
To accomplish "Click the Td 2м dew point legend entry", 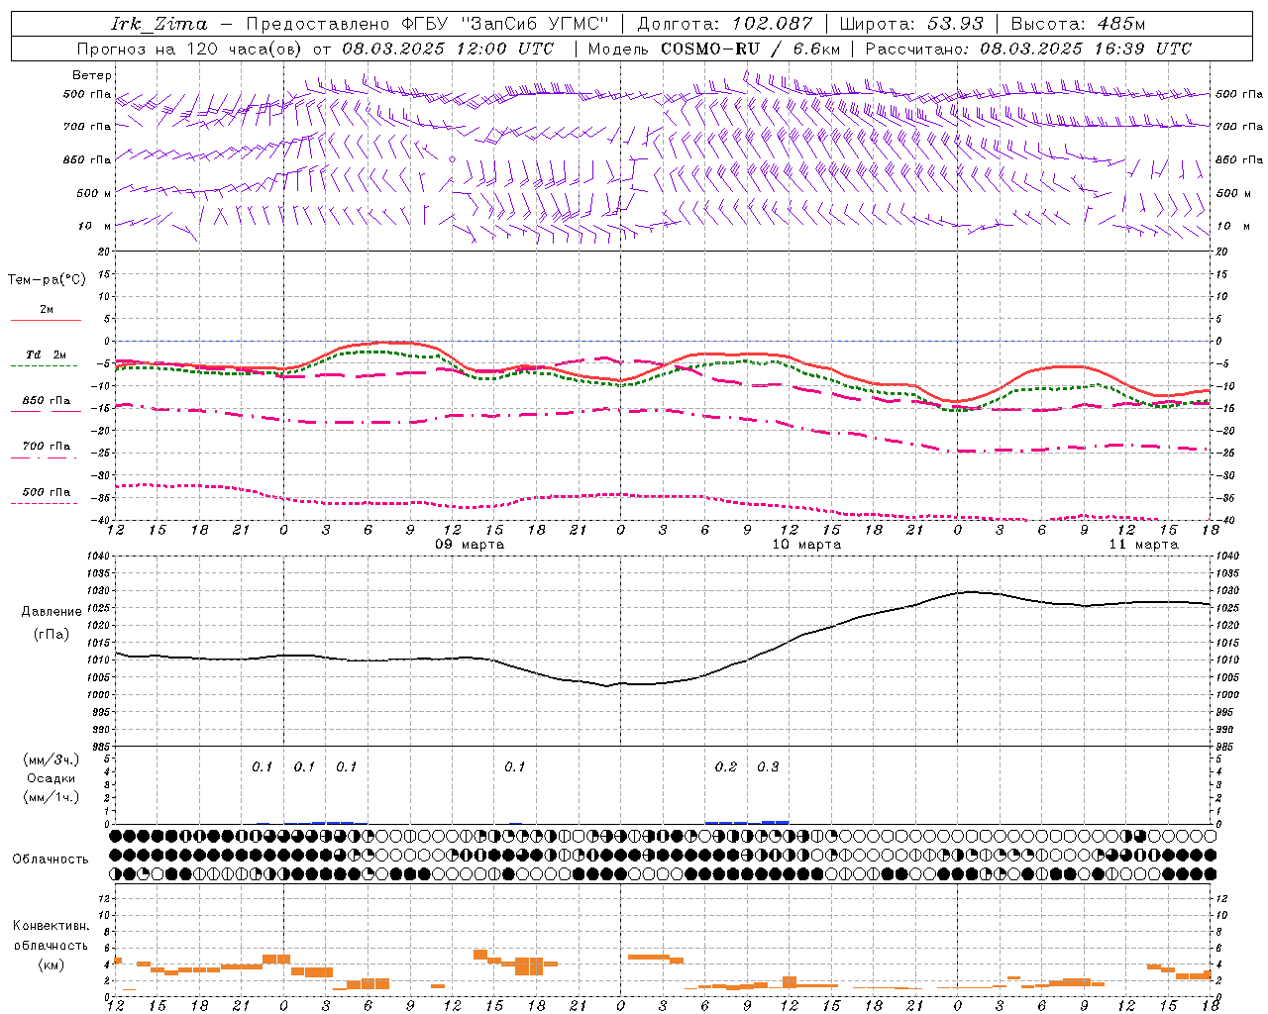I will [47, 355].
